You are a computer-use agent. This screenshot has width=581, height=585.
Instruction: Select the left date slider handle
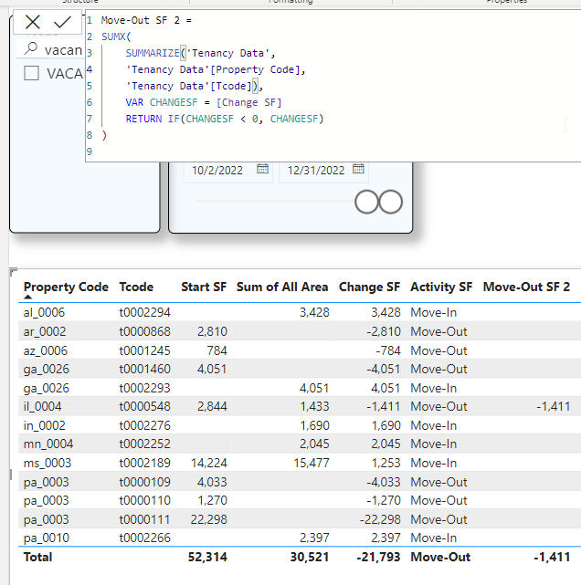366,202
